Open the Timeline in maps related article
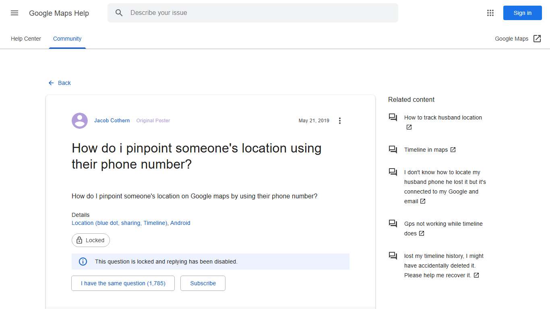Image resolution: width=550 pixels, height=309 pixels. (x=426, y=149)
